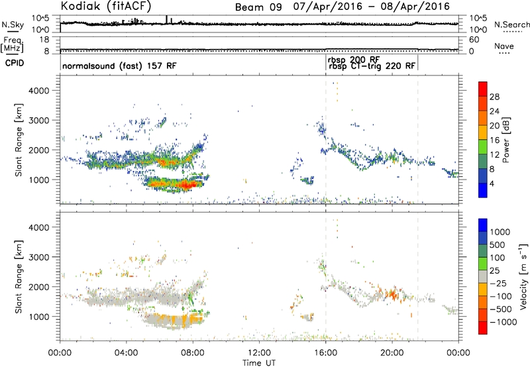Click the 20:00 time axis tick label
Image resolution: width=530 pixels, height=367 pixels.
pos(392,353)
